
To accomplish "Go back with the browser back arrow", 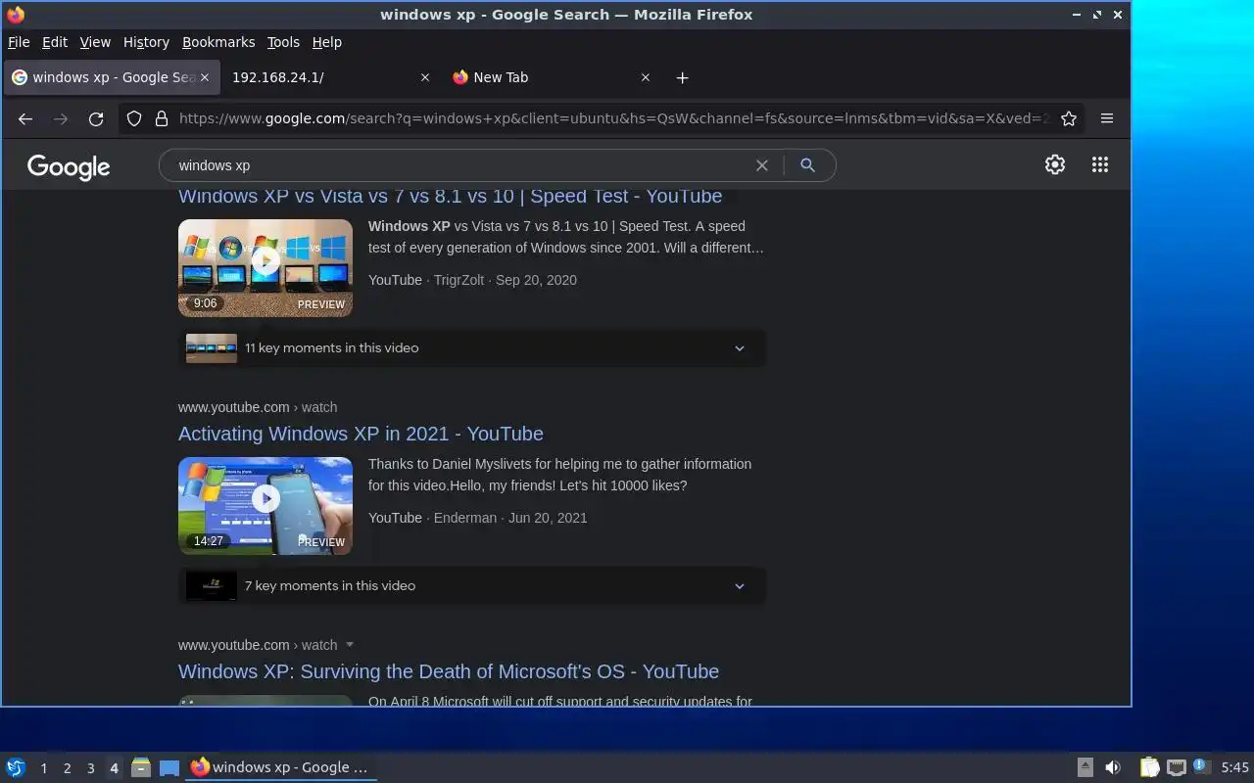I will pyautogui.click(x=25, y=118).
